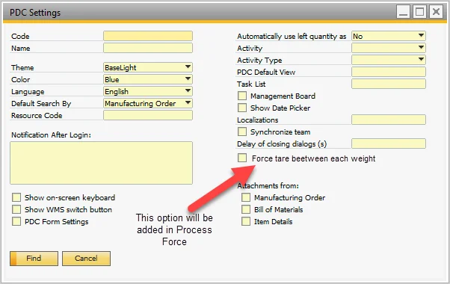The height and width of the screenshot is (284, 450).
Task: Tick the PDC Form Settings checkbox
Action: [16, 221]
